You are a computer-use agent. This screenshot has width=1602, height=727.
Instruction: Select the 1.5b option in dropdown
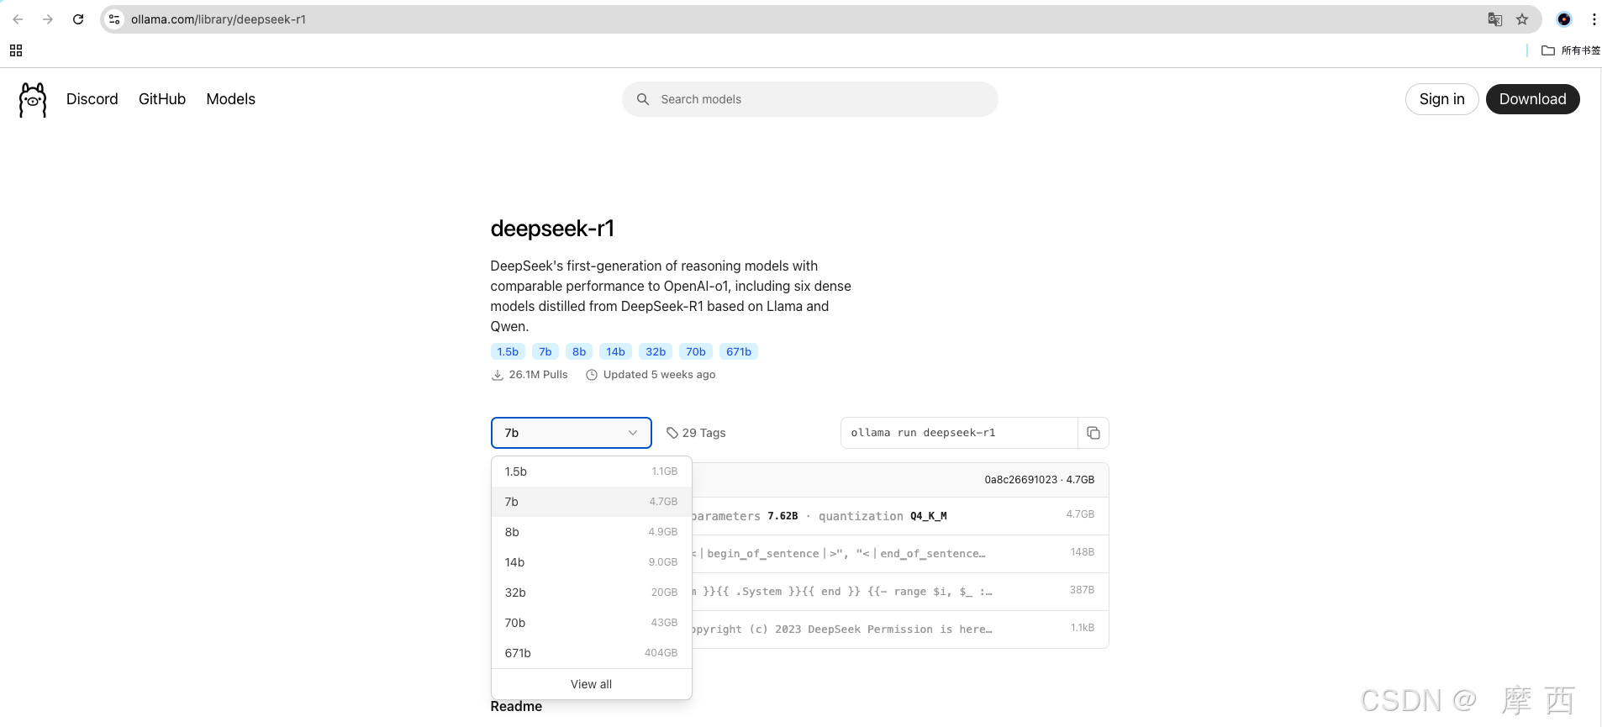point(591,471)
